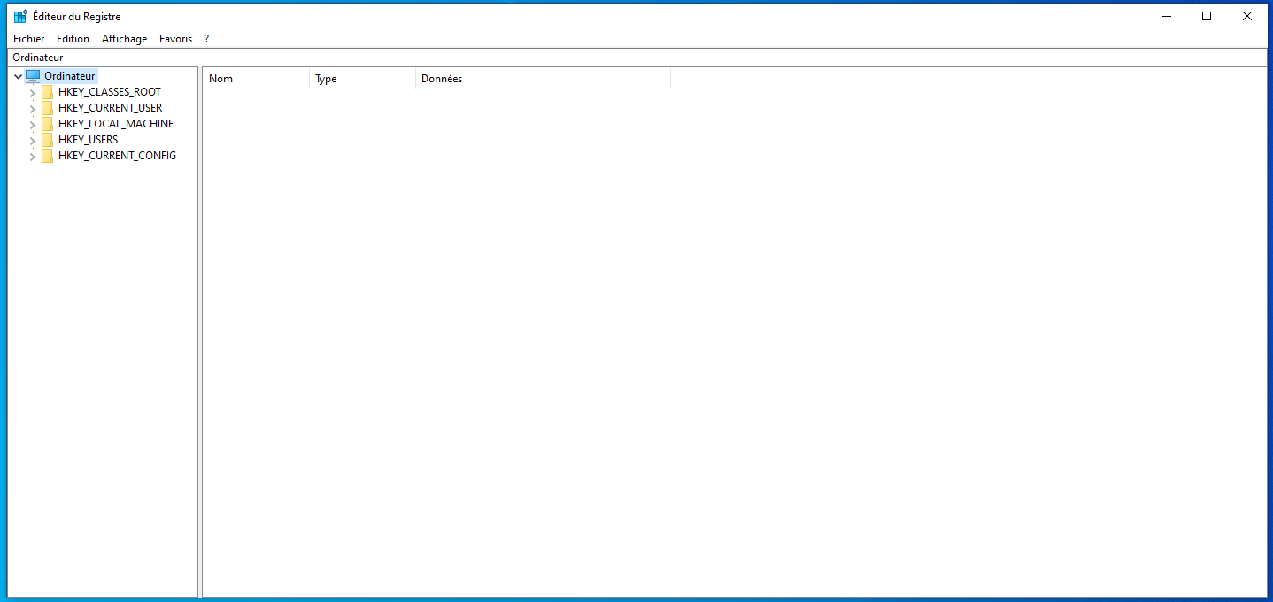Collapse the Ordinateur node chevron
This screenshot has height=602, width=1273.
pos(17,75)
